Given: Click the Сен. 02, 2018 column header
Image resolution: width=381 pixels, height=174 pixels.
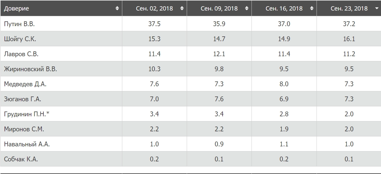Looking at the screenshot, I should (x=155, y=8).
